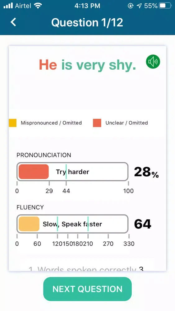Tap the "Words spoken correctly" line
175x311 pixels.
coord(86,268)
